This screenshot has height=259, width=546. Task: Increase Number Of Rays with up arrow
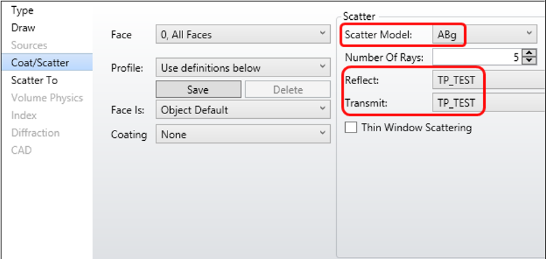[530, 53]
